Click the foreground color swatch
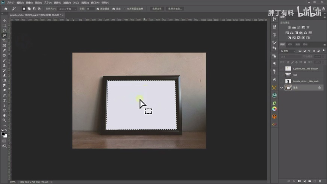 (3, 133)
